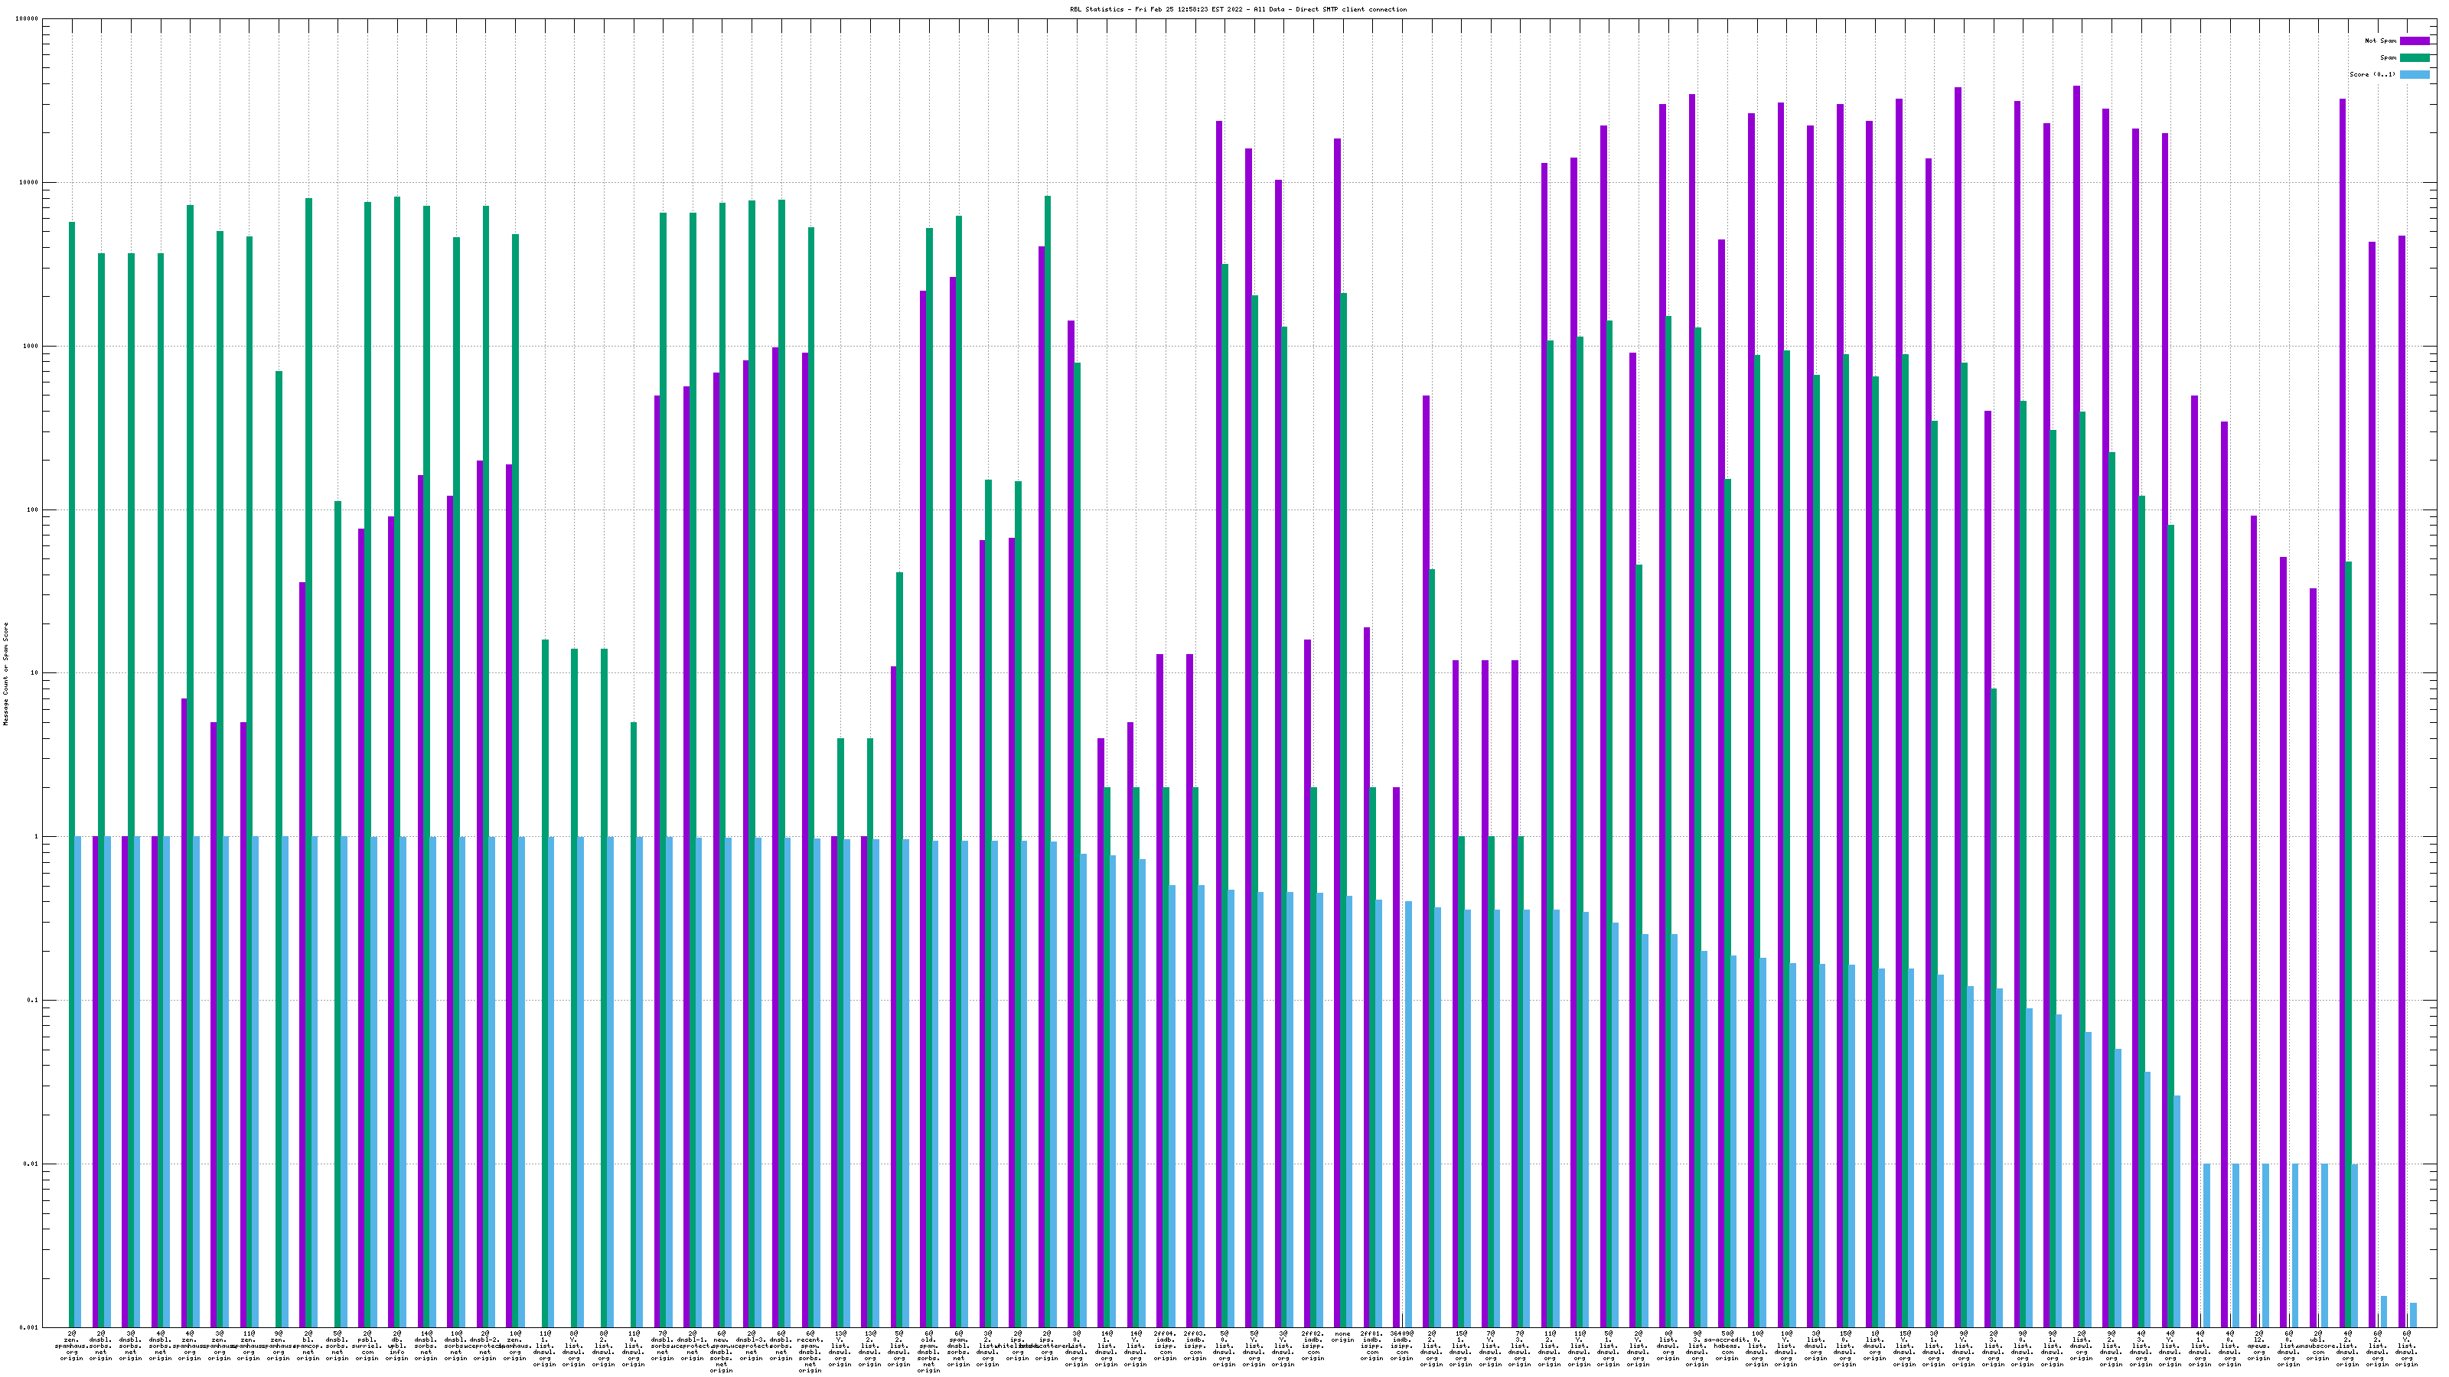Click the blue Score (0..1) legend swatch
The height and width of the screenshot is (1377, 2449).
click(x=2415, y=74)
